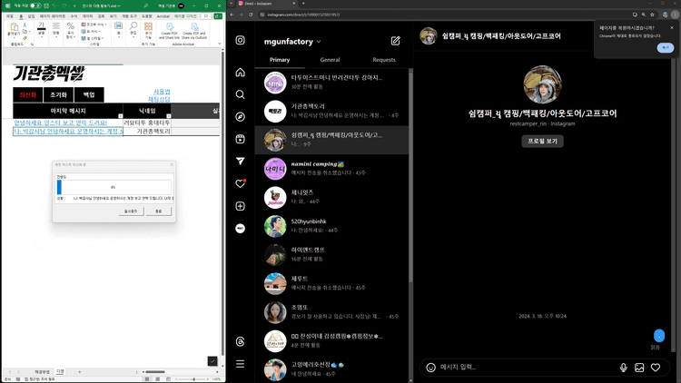The image size is (681, 383).
Task: Click the voice clip microphone icon
Action: click(623, 368)
